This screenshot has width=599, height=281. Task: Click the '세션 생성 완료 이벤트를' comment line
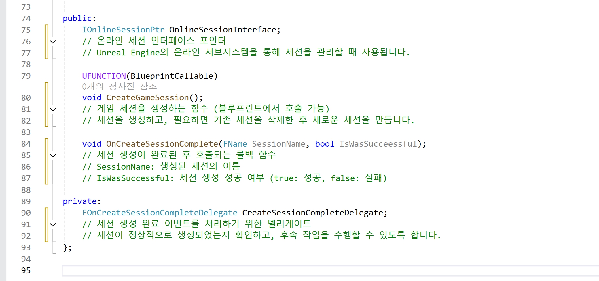tap(196, 224)
